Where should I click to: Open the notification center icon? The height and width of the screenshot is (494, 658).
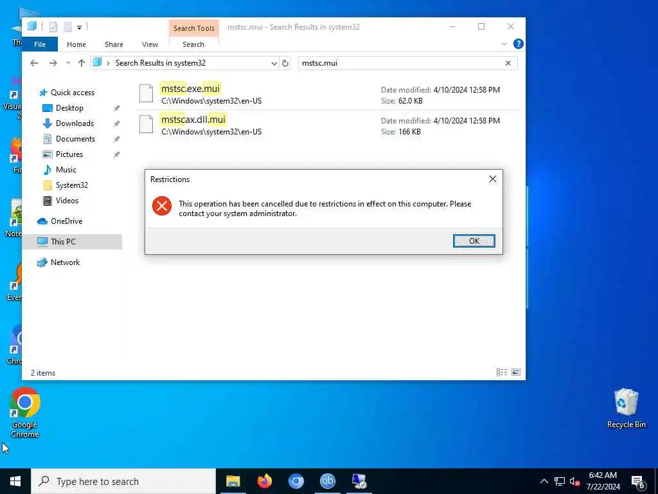click(x=638, y=481)
